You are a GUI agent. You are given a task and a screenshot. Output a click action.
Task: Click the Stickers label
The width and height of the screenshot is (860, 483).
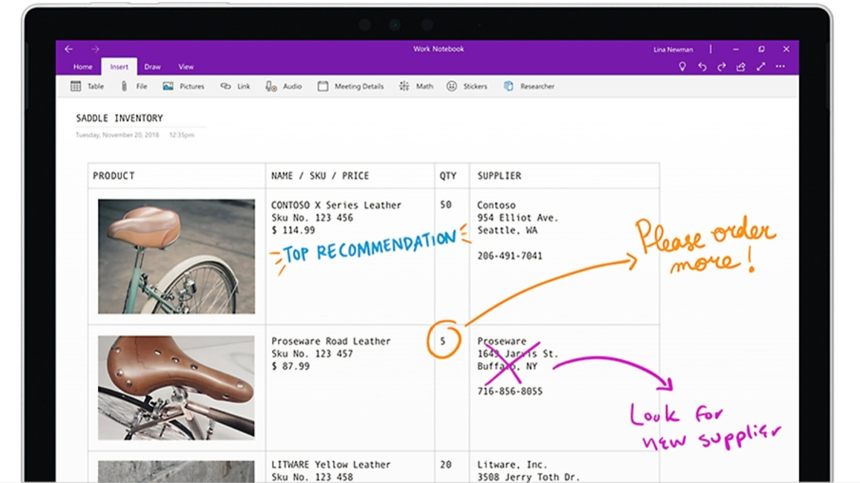[475, 87]
